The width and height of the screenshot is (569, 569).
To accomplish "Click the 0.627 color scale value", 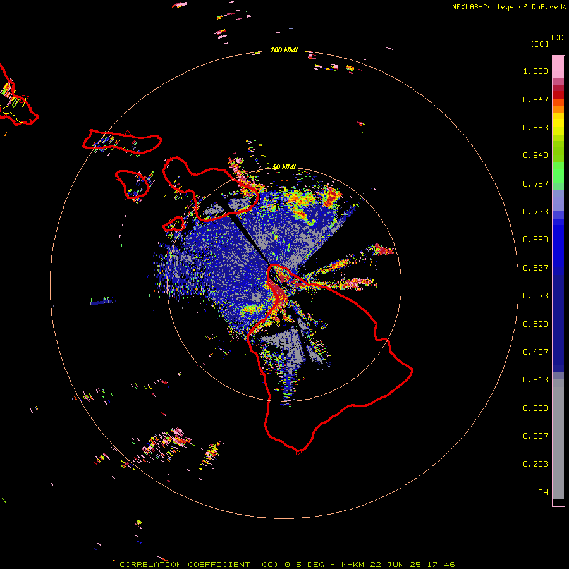I will pos(535,268).
